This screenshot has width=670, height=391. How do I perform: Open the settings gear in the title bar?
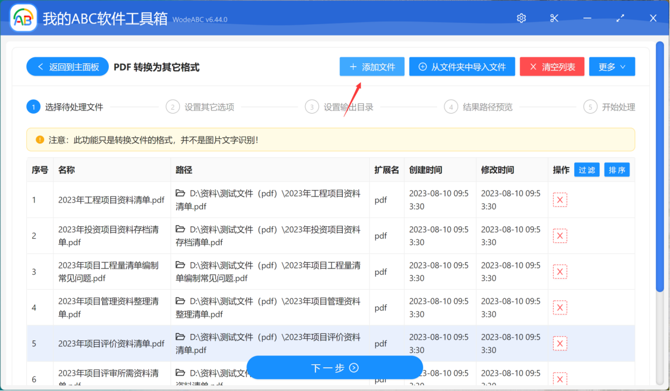tap(521, 18)
